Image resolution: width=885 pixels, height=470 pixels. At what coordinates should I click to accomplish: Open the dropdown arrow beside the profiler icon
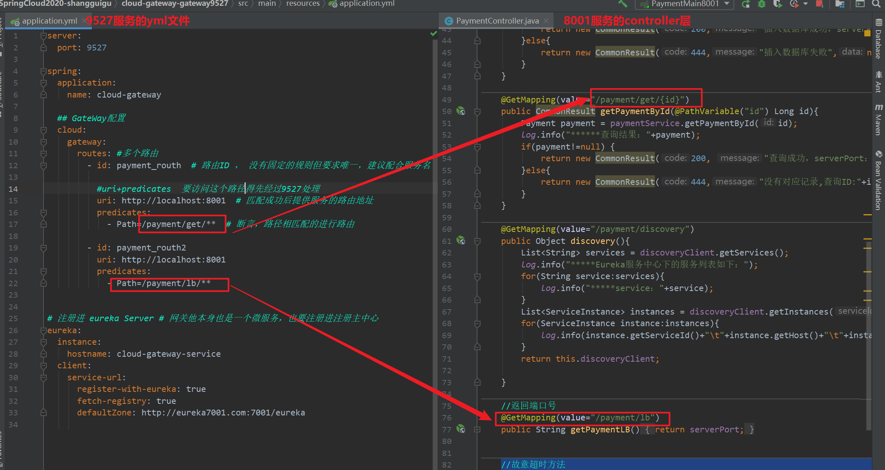[x=805, y=4]
